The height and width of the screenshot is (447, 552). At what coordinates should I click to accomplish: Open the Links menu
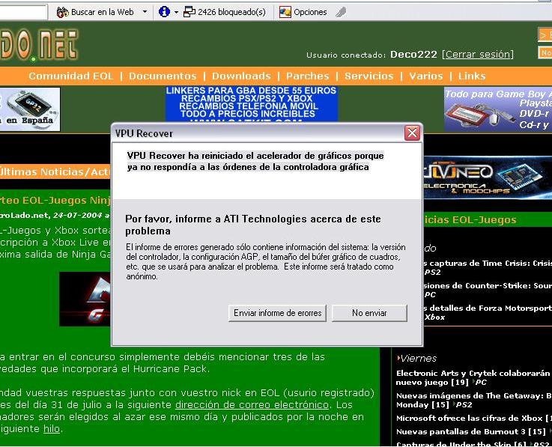(x=472, y=76)
